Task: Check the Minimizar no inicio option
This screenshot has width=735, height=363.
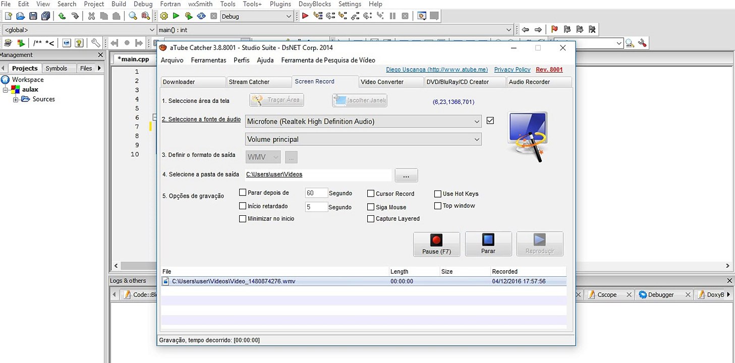Action: click(243, 219)
